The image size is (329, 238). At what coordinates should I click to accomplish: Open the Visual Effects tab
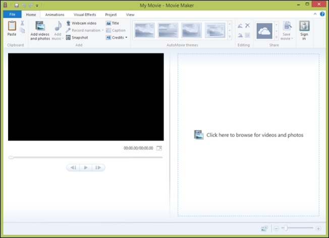coord(85,15)
